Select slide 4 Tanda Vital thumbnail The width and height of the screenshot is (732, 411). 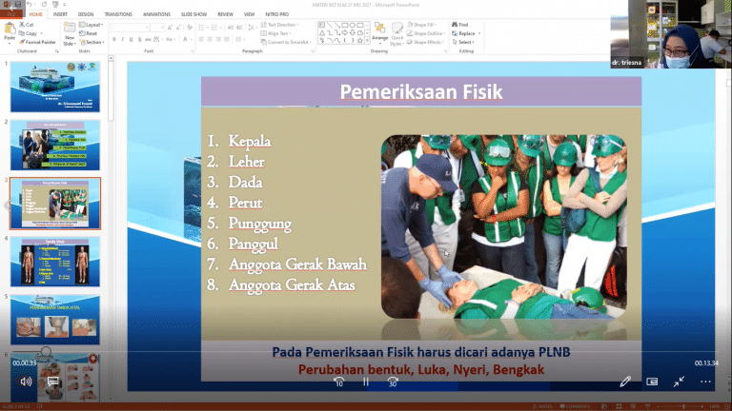(x=55, y=262)
